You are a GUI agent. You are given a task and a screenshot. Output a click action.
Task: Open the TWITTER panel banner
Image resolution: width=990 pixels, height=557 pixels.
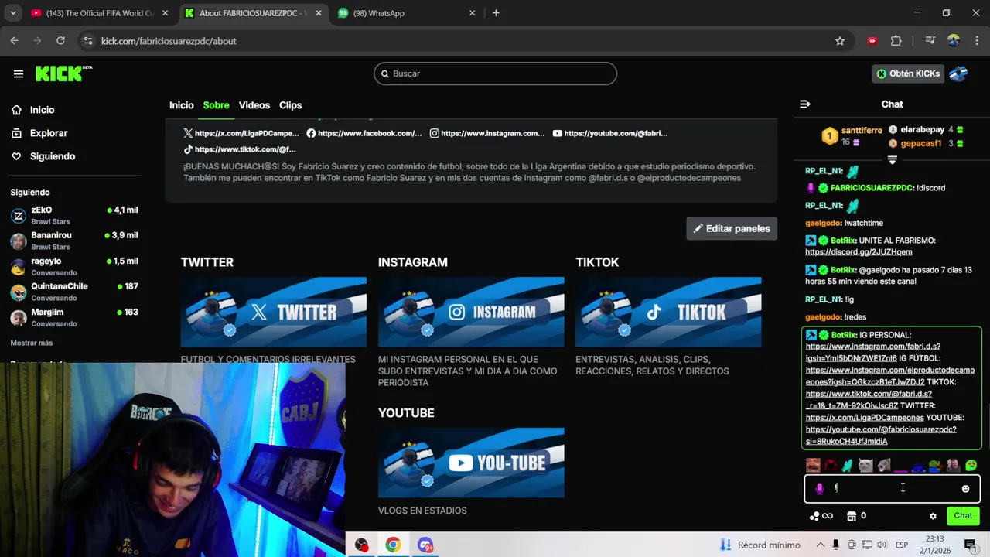pos(274,312)
